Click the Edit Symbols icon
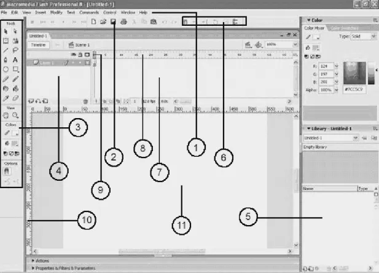Screen dimensions: 379x273 259,45
